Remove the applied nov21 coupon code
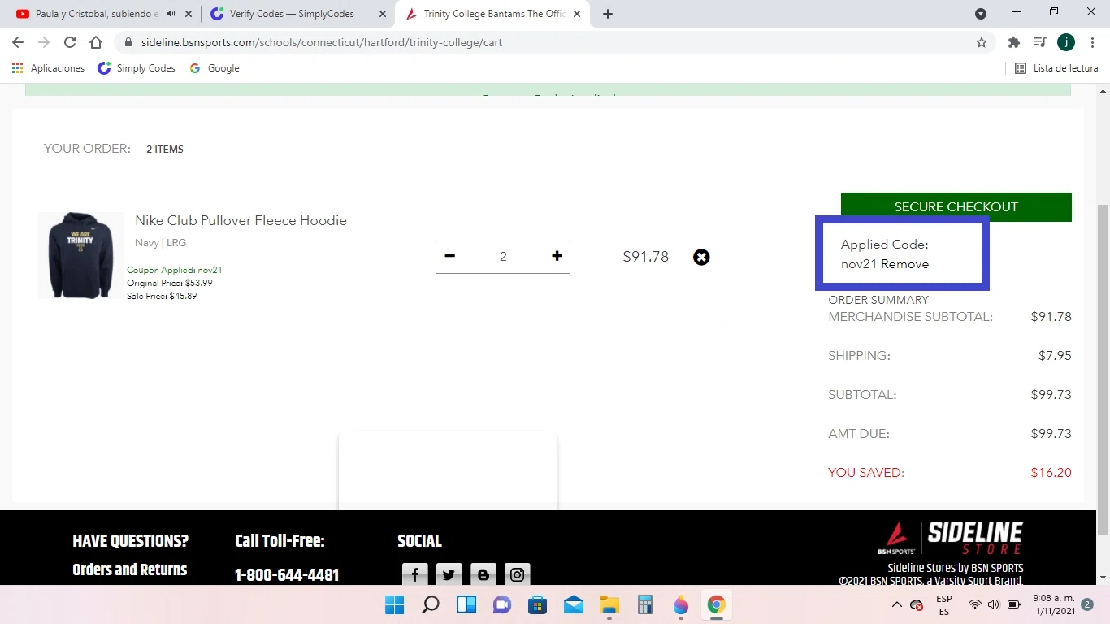Image resolution: width=1110 pixels, height=624 pixels. coord(905,264)
